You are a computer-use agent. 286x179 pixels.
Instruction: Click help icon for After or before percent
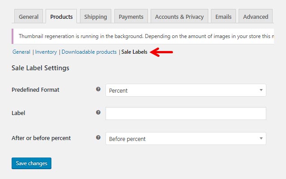98,137
